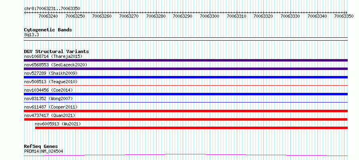Select the purple nsv1068714 variant bar
Image resolution: width=359 pixels, height=160 pixels.
pyautogui.click(x=186, y=60)
